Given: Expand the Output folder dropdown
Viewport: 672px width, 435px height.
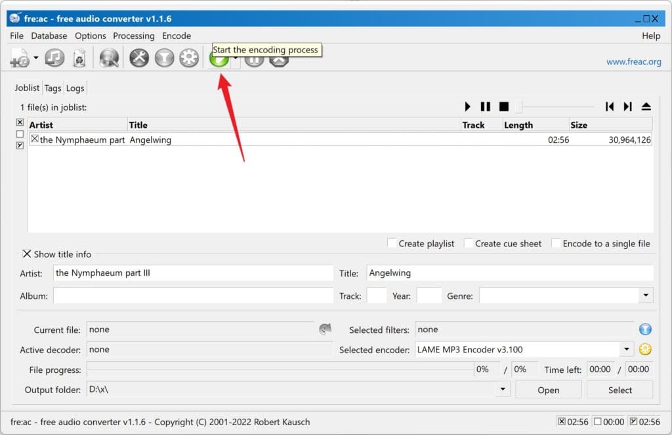Looking at the screenshot, I should point(503,389).
